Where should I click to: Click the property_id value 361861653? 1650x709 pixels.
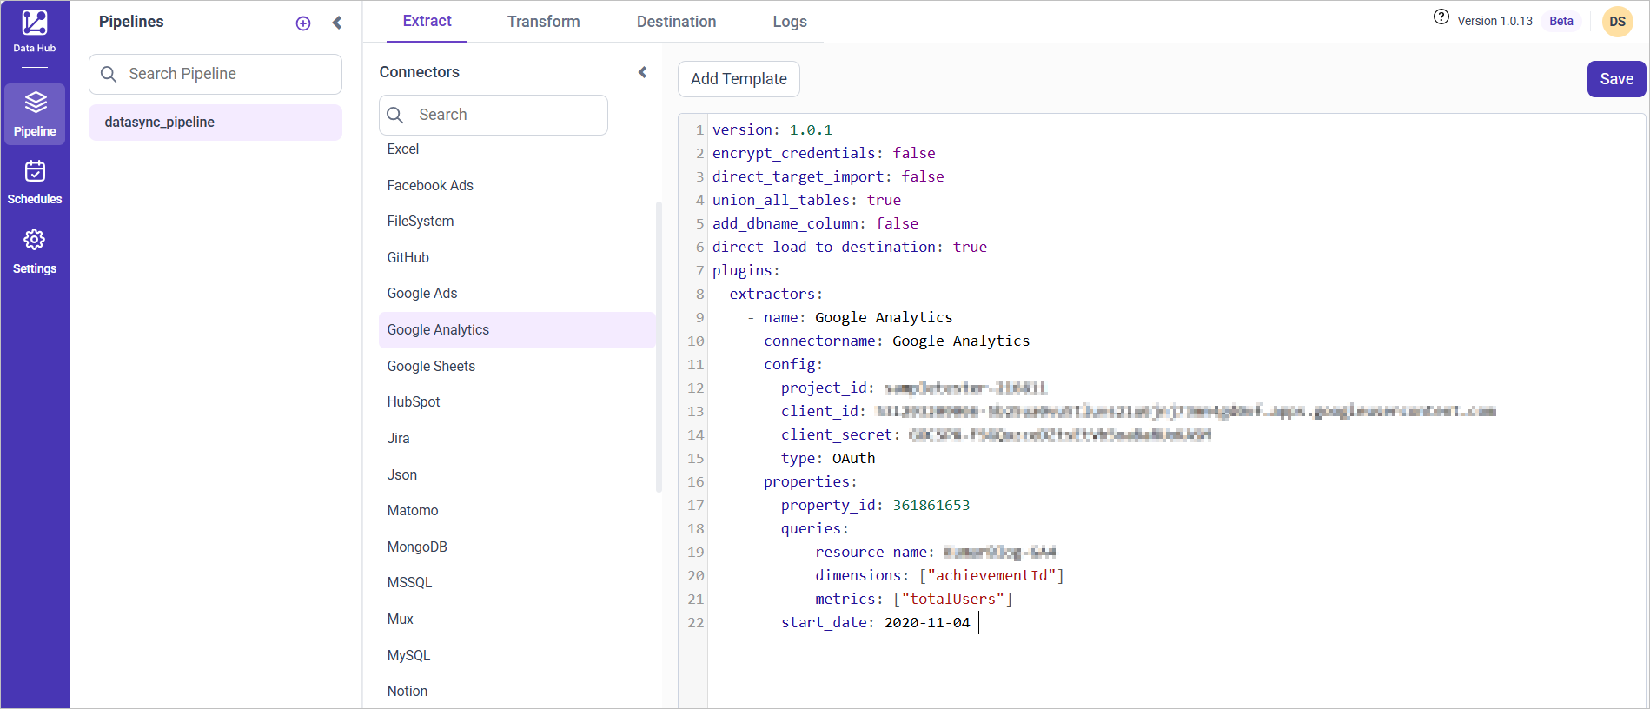click(931, 506)
